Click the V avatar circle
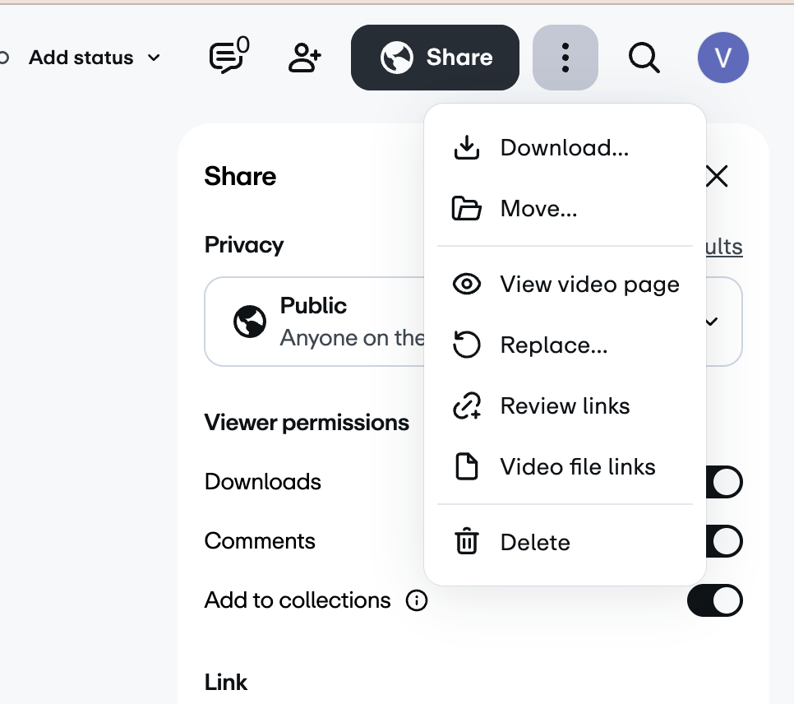This screenshot has width=794, height=704. point(722,58)
